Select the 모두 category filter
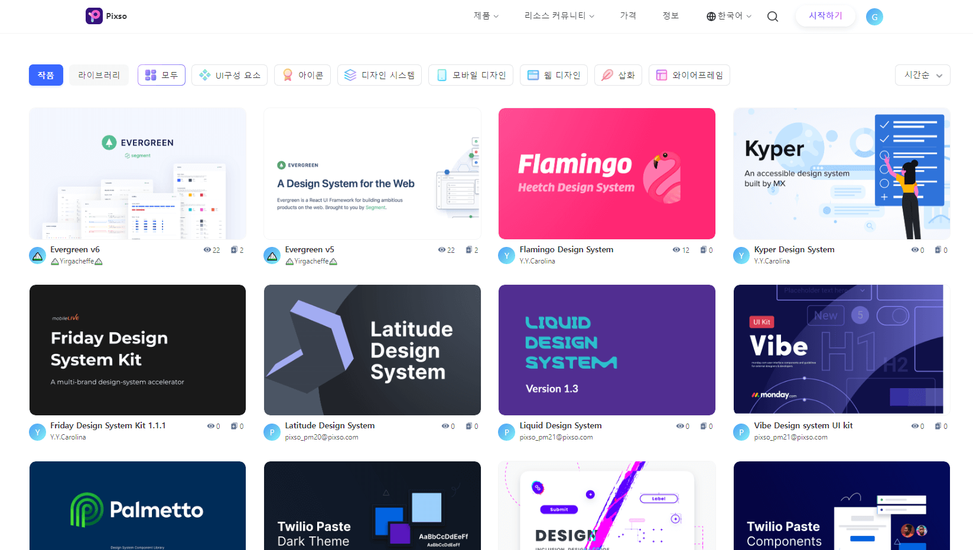The height and width of the screenshot is (550, 973). click(x=161, y=75)
